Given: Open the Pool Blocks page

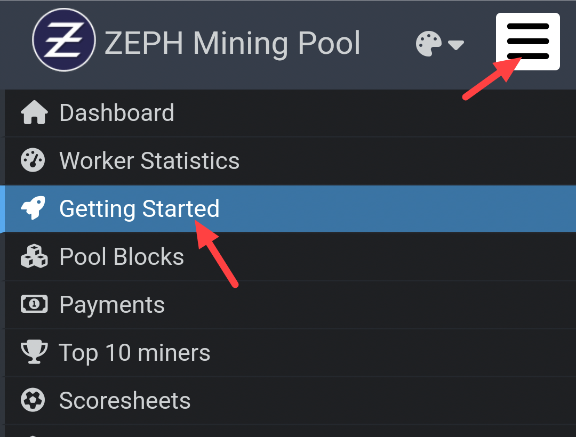Looking at the screenshot, I should coord(122,257).
